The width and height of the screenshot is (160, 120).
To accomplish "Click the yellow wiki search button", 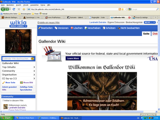I will point(32,58).
